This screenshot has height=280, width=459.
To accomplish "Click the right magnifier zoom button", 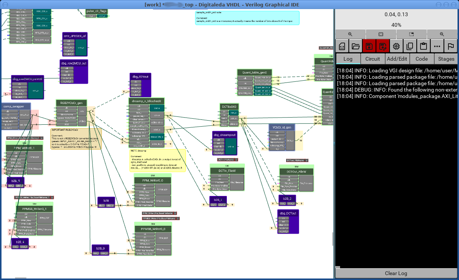I will tap(442, 34).
